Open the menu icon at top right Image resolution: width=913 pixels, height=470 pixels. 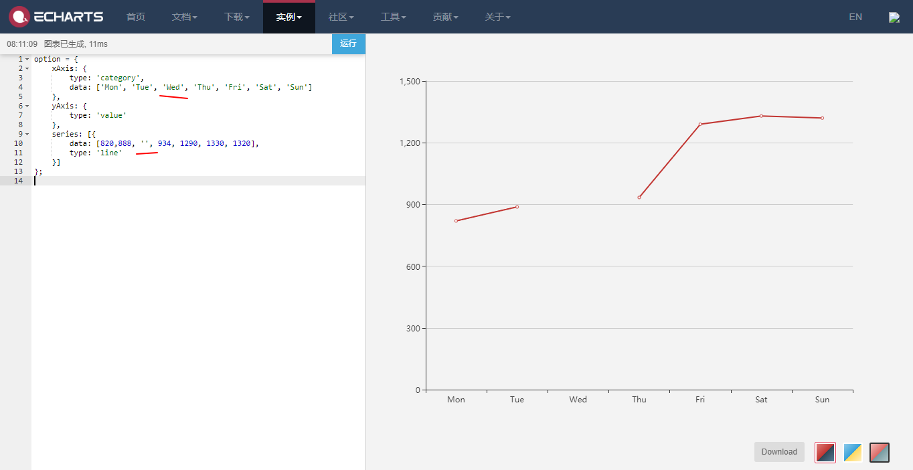pyautogui.click(x=894, y=17)
